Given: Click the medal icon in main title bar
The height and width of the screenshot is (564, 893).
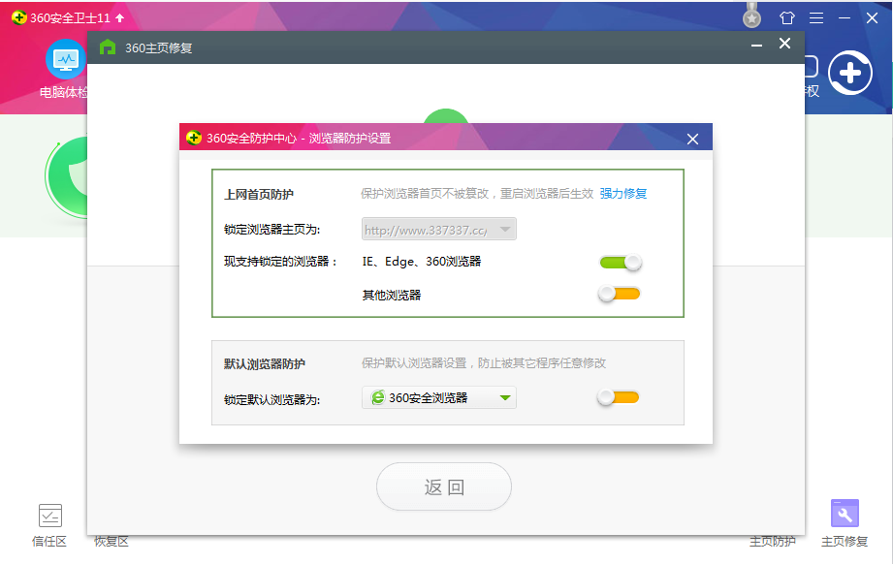Looking at the screenshot, I should pos(751,16).
